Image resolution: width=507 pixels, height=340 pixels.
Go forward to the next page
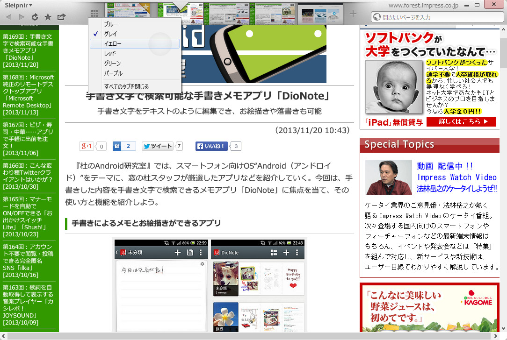(x=22, y=17)
